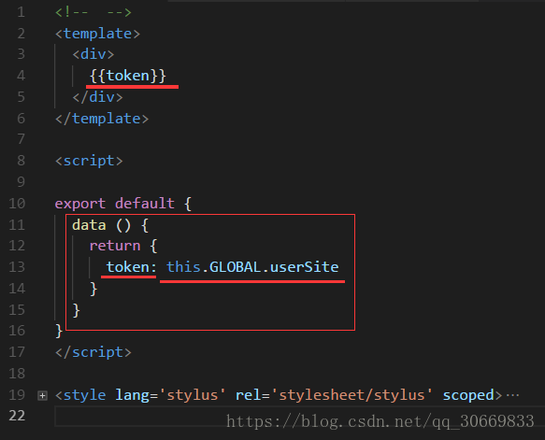This screenshot has width=545, height=440.
Task: Click the closing script tag on line 17
Action: (x=93, y=352)
